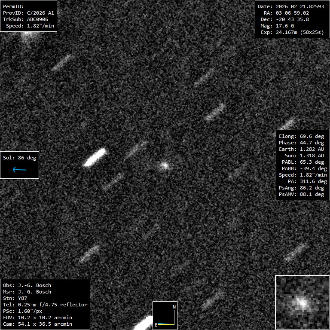Click the Tel: 0.25-m f/4.75 reflector text
The image size is (330, 330).
45,305
